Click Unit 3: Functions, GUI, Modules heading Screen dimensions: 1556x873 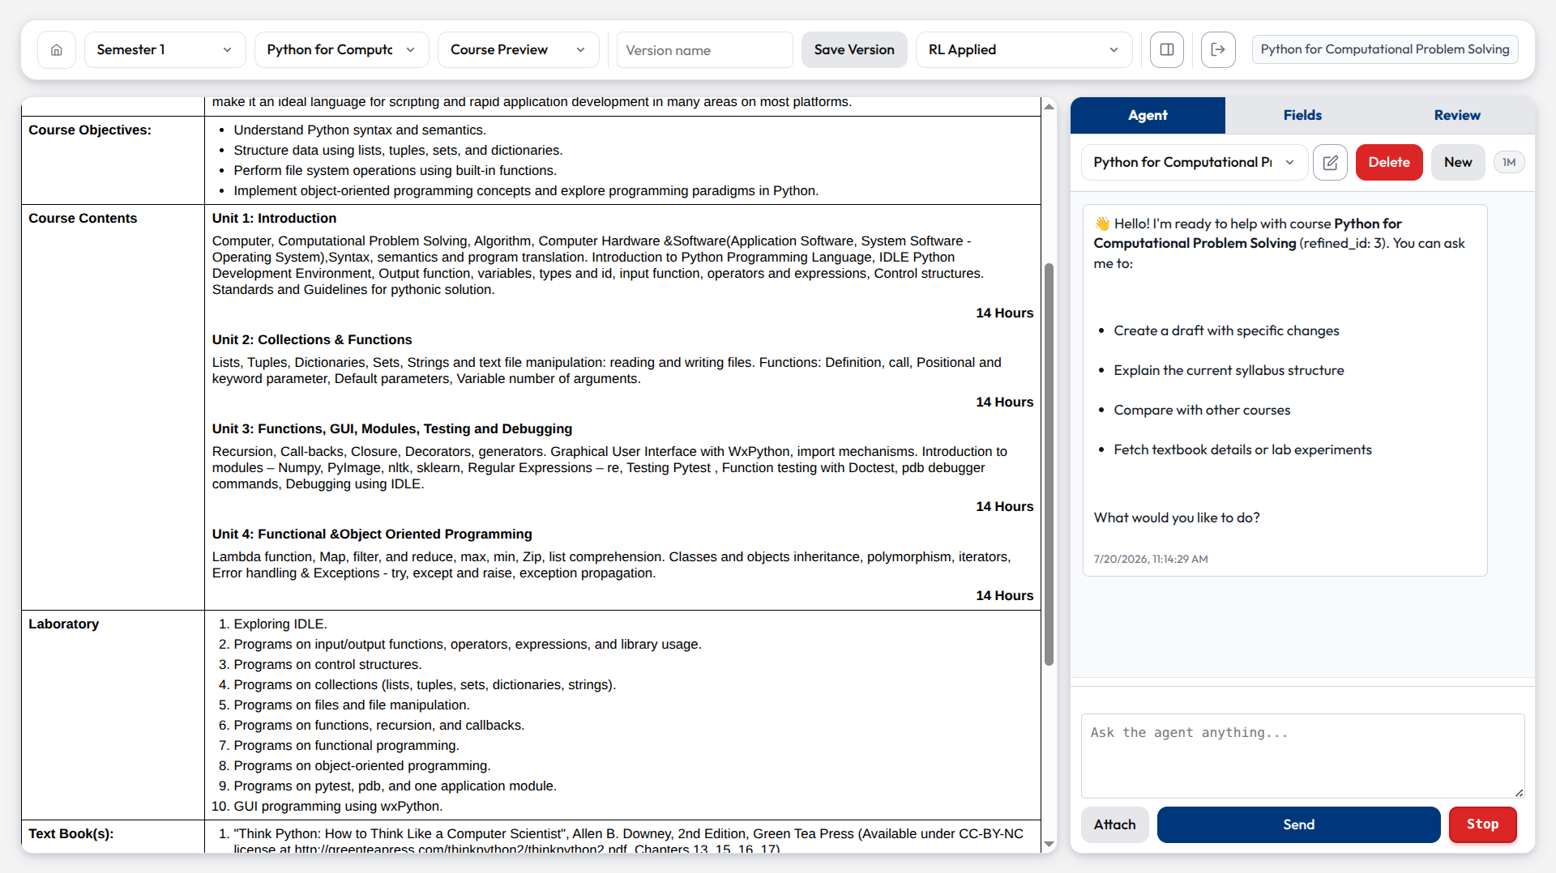pos(392,429)
